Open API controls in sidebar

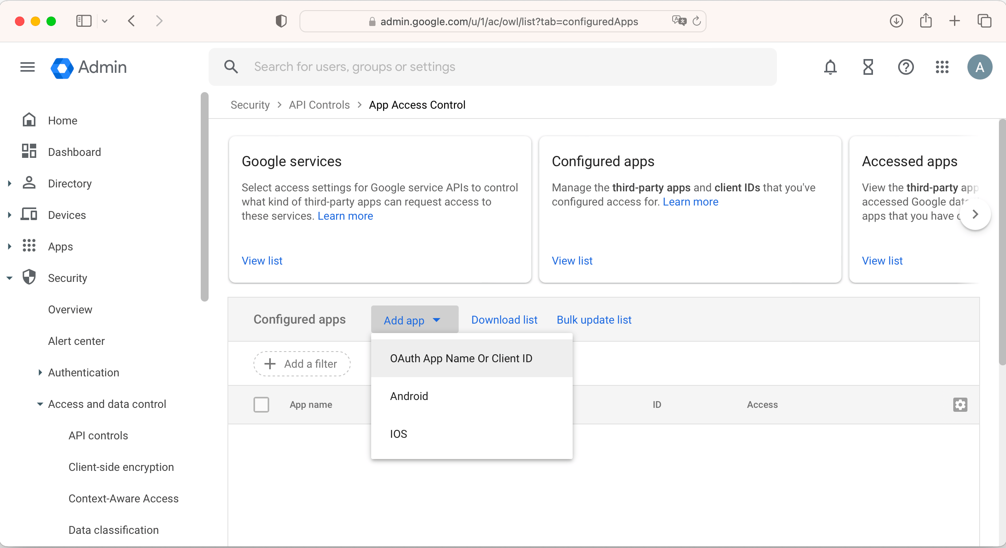coord(98,435)
